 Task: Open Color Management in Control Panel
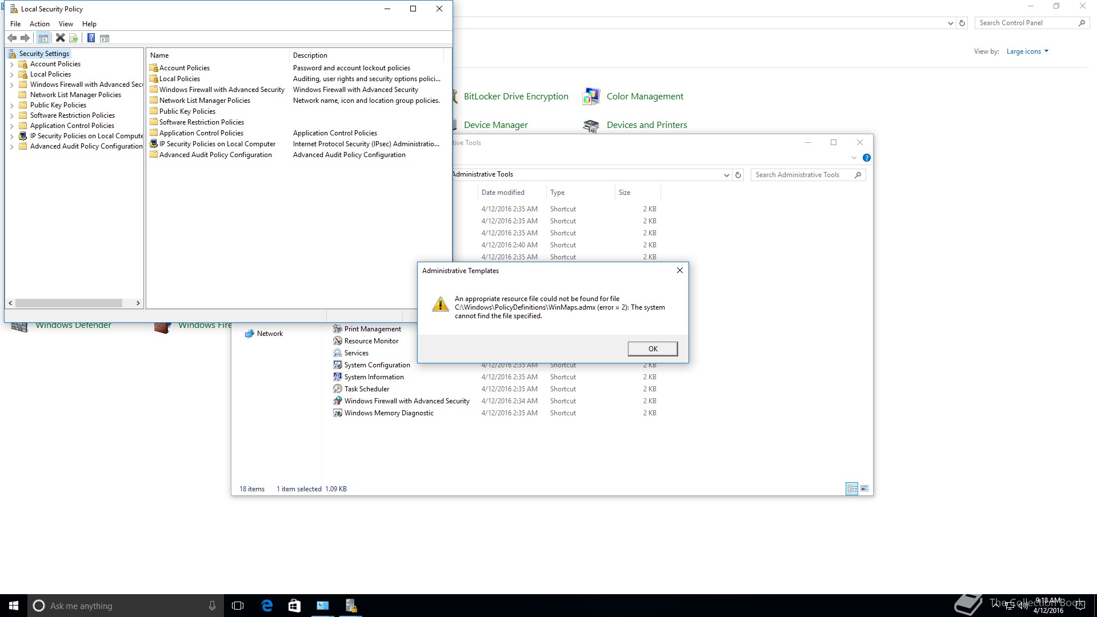pyautogui.click(x=645, y=97)
